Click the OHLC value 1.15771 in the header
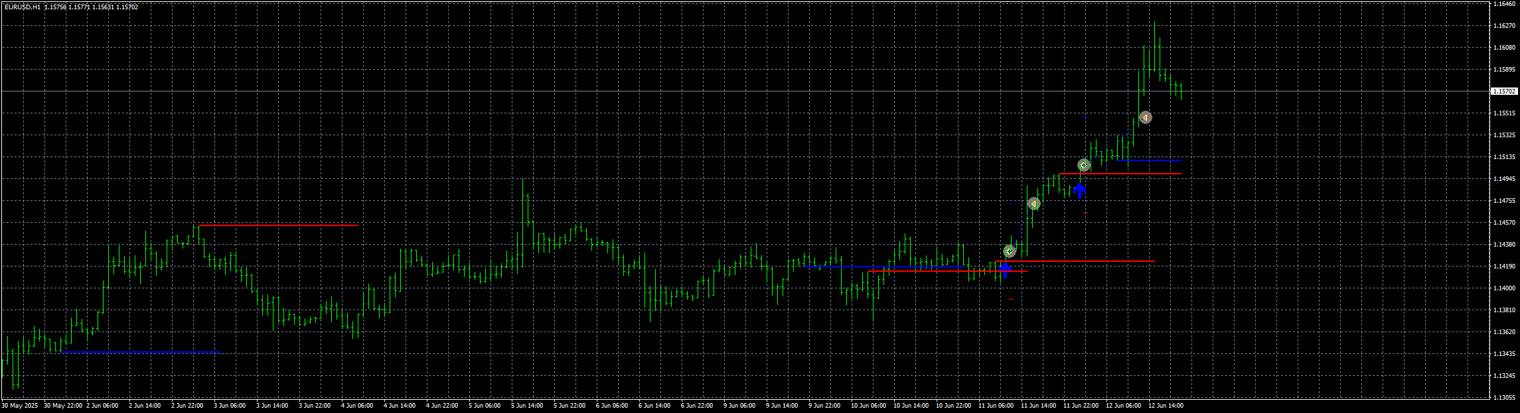Screen dimensions: 1520x413 pos(79,7)
